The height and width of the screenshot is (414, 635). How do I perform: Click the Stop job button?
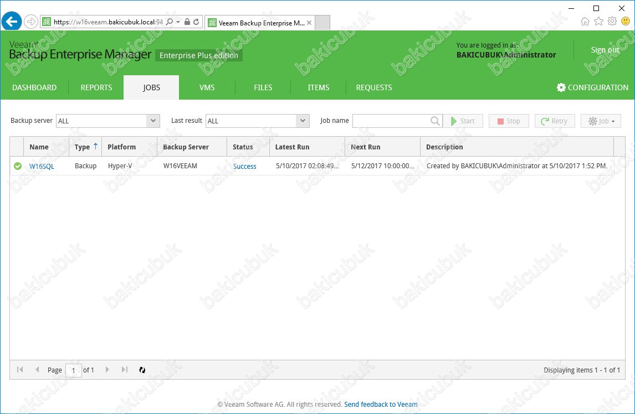pos(509,121)
